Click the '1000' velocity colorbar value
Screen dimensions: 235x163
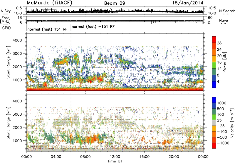coord(221,103)
